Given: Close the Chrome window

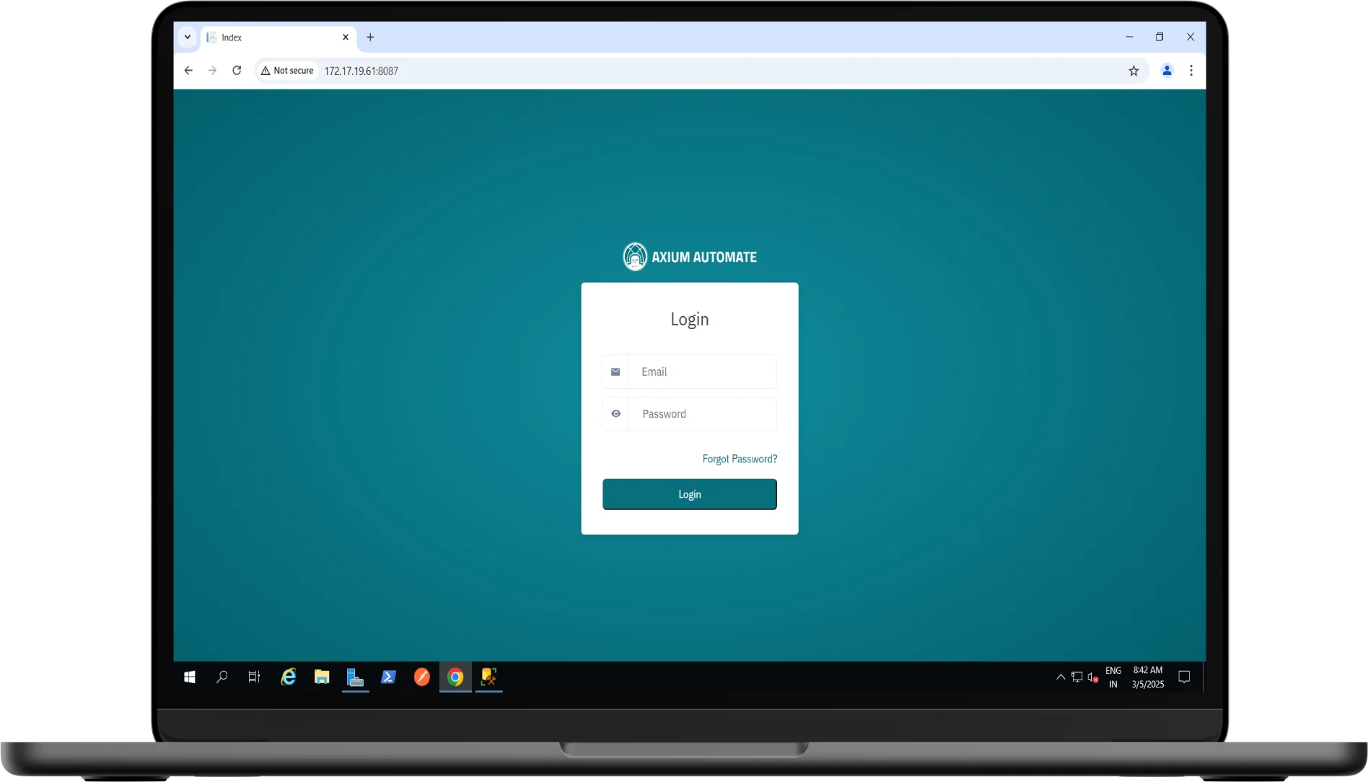Looking at the screenshot, I should coord(1191,38).
